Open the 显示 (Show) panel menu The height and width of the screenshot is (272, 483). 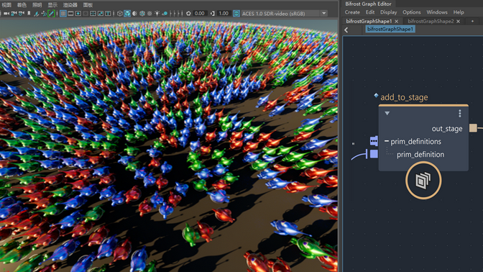(52, 5)
